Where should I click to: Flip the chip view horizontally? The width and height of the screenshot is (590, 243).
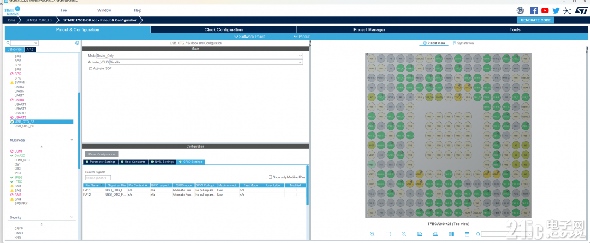coord(452,234)
